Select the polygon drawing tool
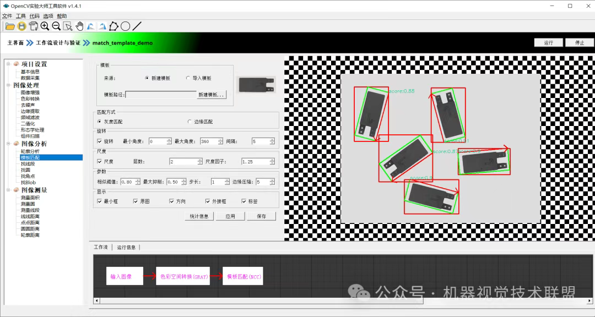 click(114, 26)
